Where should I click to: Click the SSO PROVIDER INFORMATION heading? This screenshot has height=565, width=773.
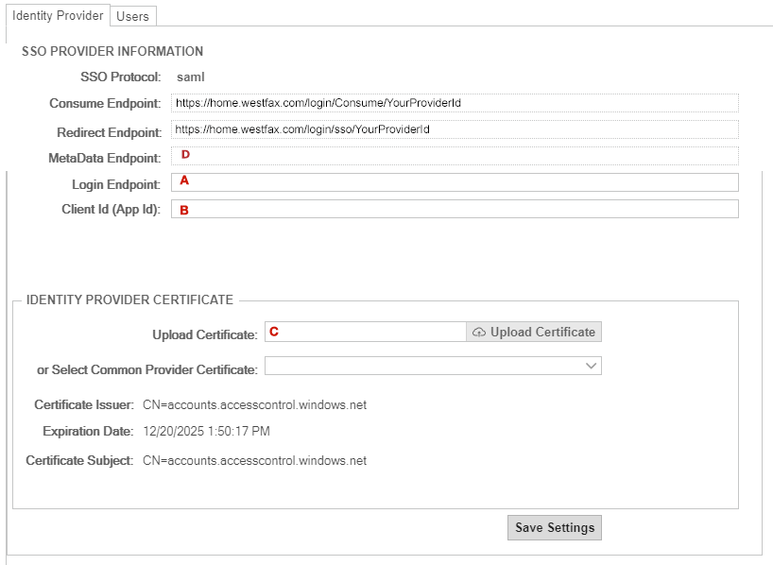pyautogui.click(x=112, y=52)
